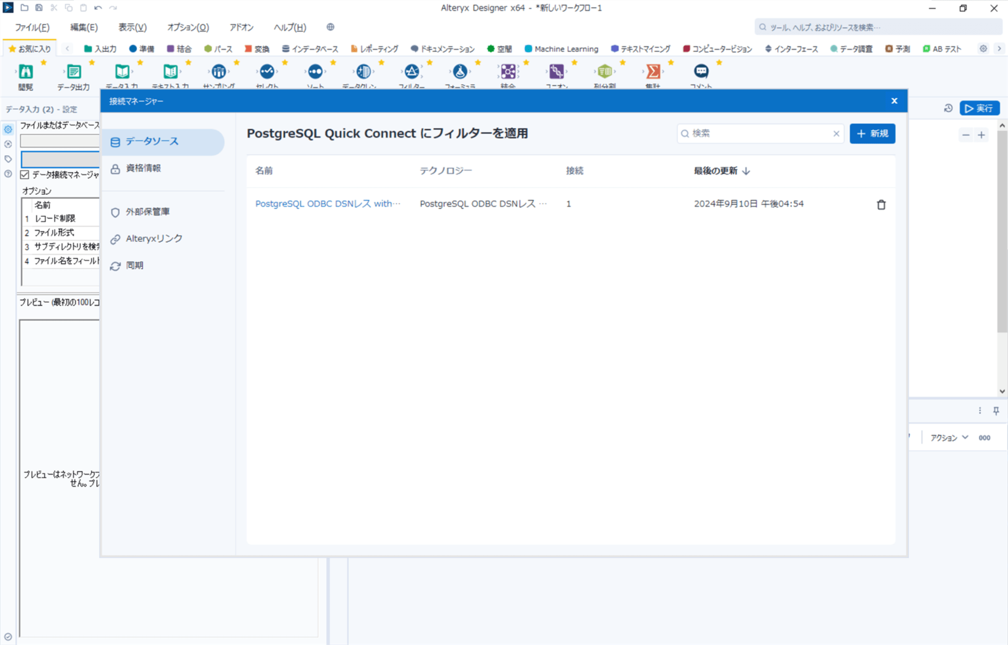Toggle the データ接続マネージャー checkbox
The width and height of the screenshot is (1008, 645).
[x=25, y=175]
